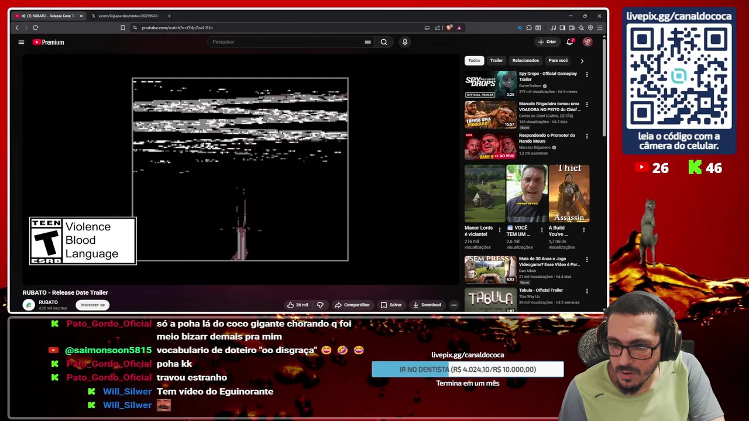Switch to the X.com Gigapardos browser tab
This screenshot has width=749, height=421.
(x=125, y=16)
